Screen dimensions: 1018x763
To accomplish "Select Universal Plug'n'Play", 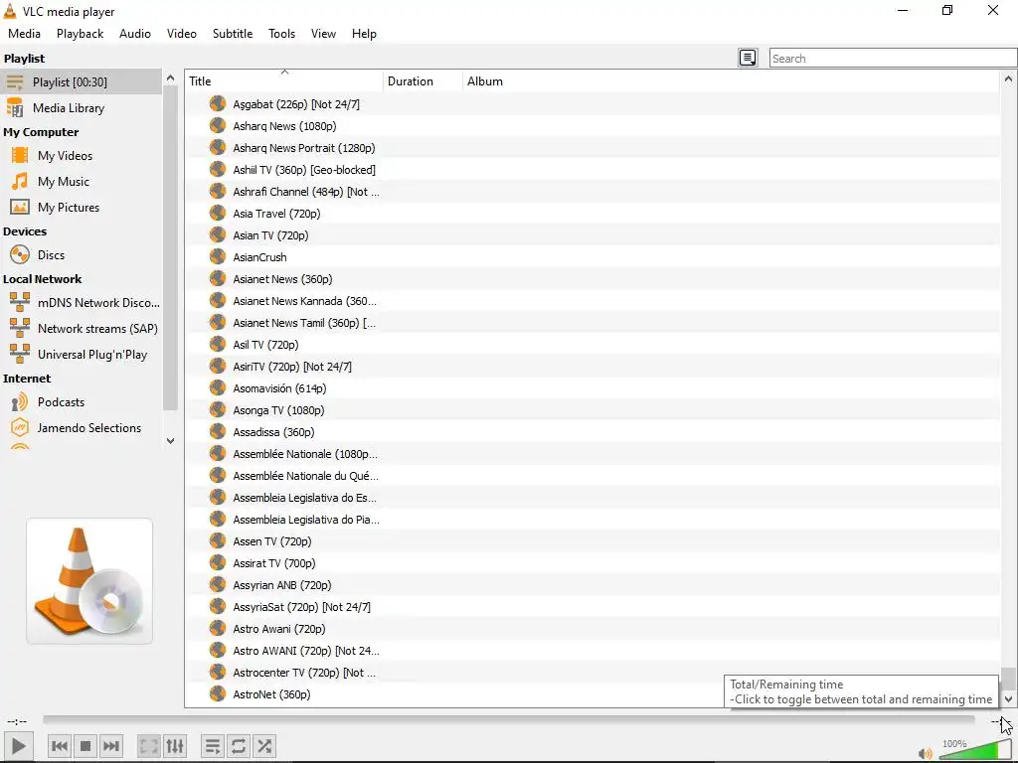I will pos(81,355).
